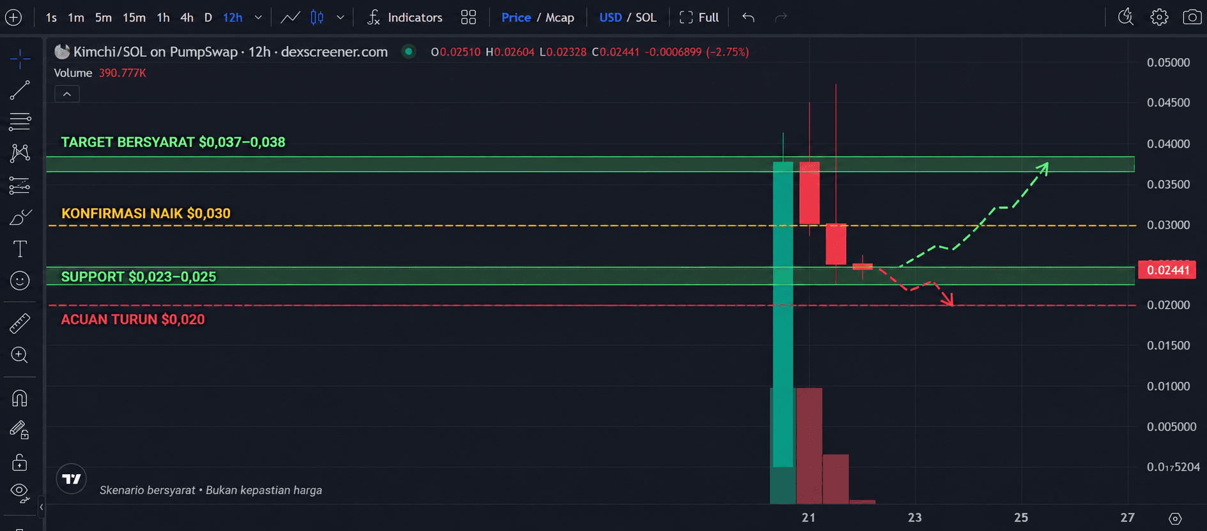Click the Volume 390.777K indicator legend
This screenshot has height=531, width=1207.
pyautogui.click(x=100, y=73)
